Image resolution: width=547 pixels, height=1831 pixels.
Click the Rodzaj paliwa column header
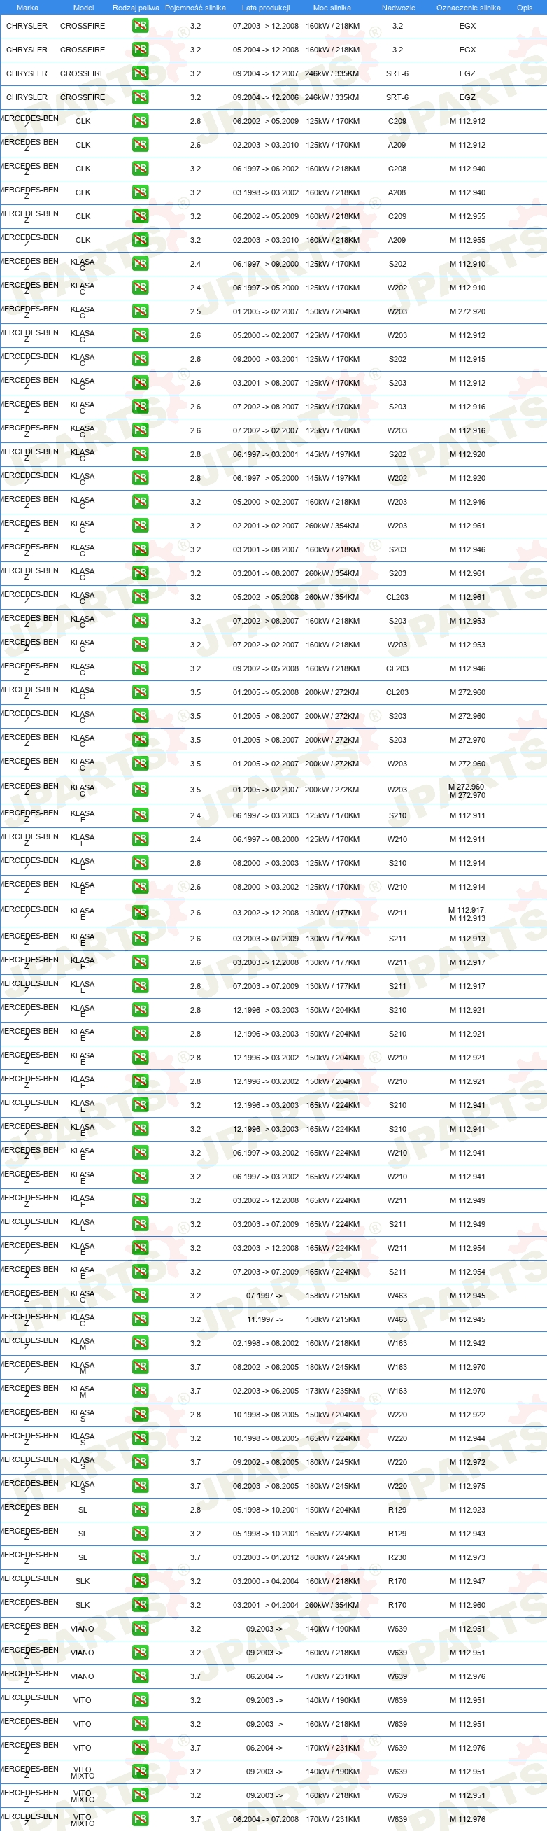click(136, 8)
